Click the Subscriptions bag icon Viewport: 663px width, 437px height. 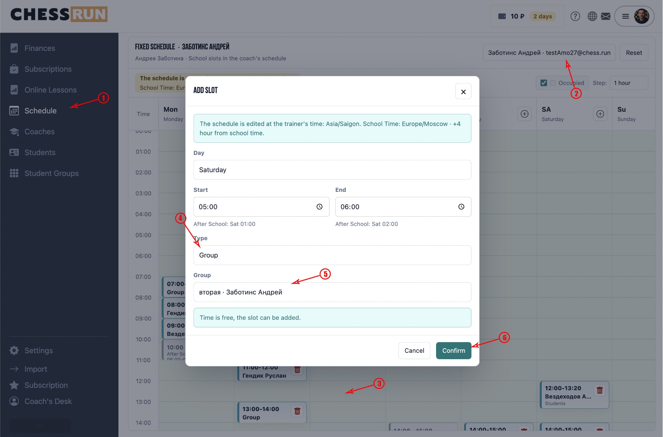click(14, 69)
